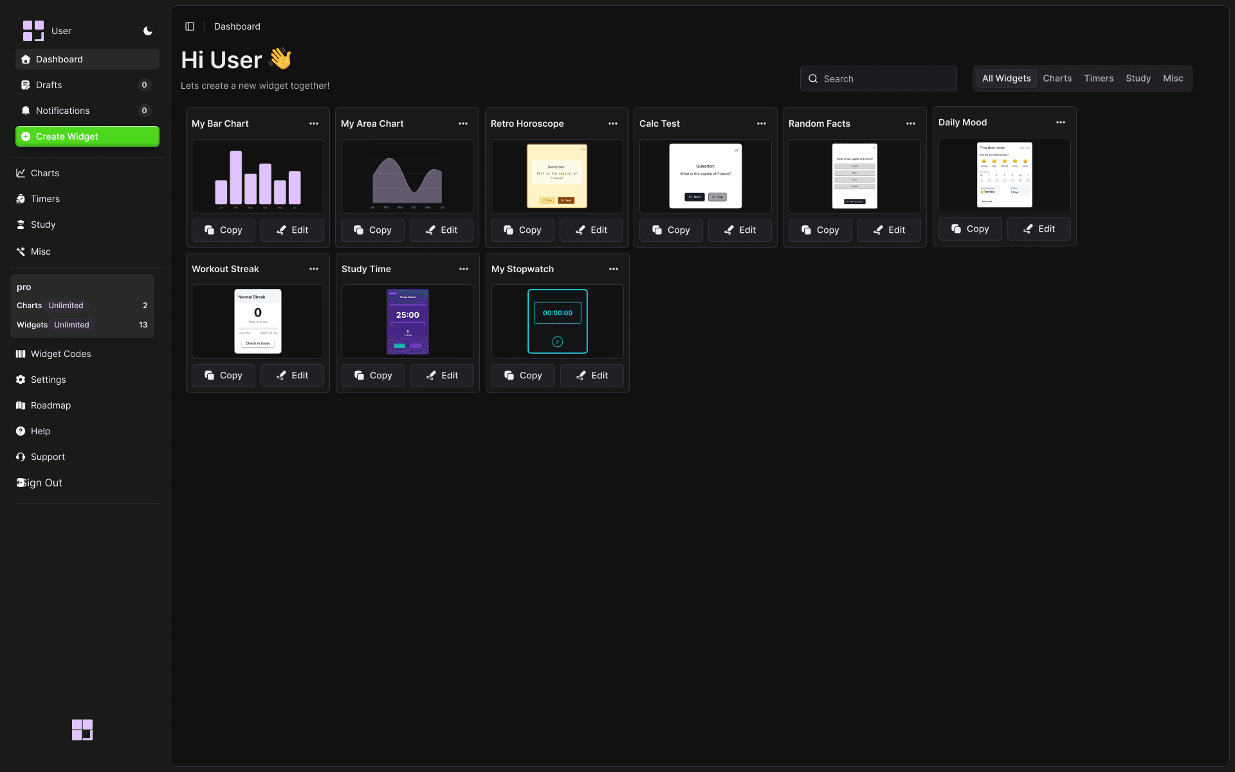
Task: Select Charts filter tab
Action: click(1057, 78)
